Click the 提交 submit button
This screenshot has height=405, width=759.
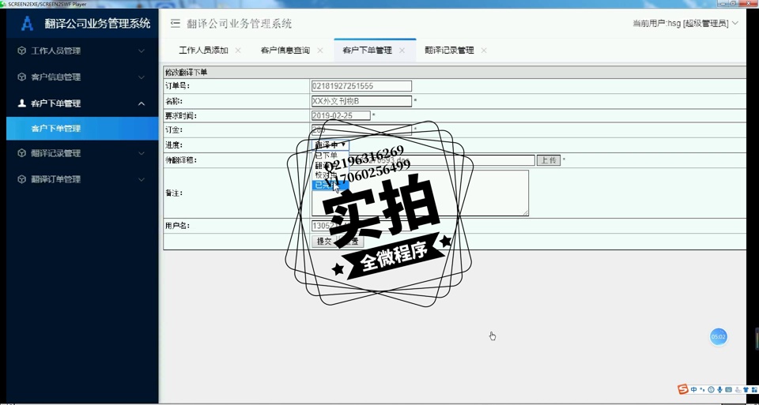(324, 241)
